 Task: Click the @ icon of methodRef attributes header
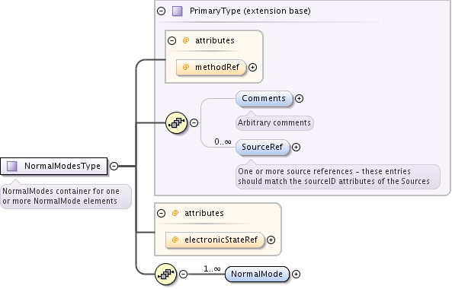186,40
